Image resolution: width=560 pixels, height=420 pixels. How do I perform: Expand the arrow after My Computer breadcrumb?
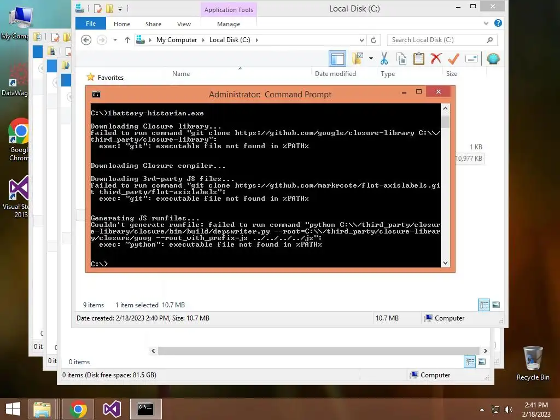click(x=203, y=40)
